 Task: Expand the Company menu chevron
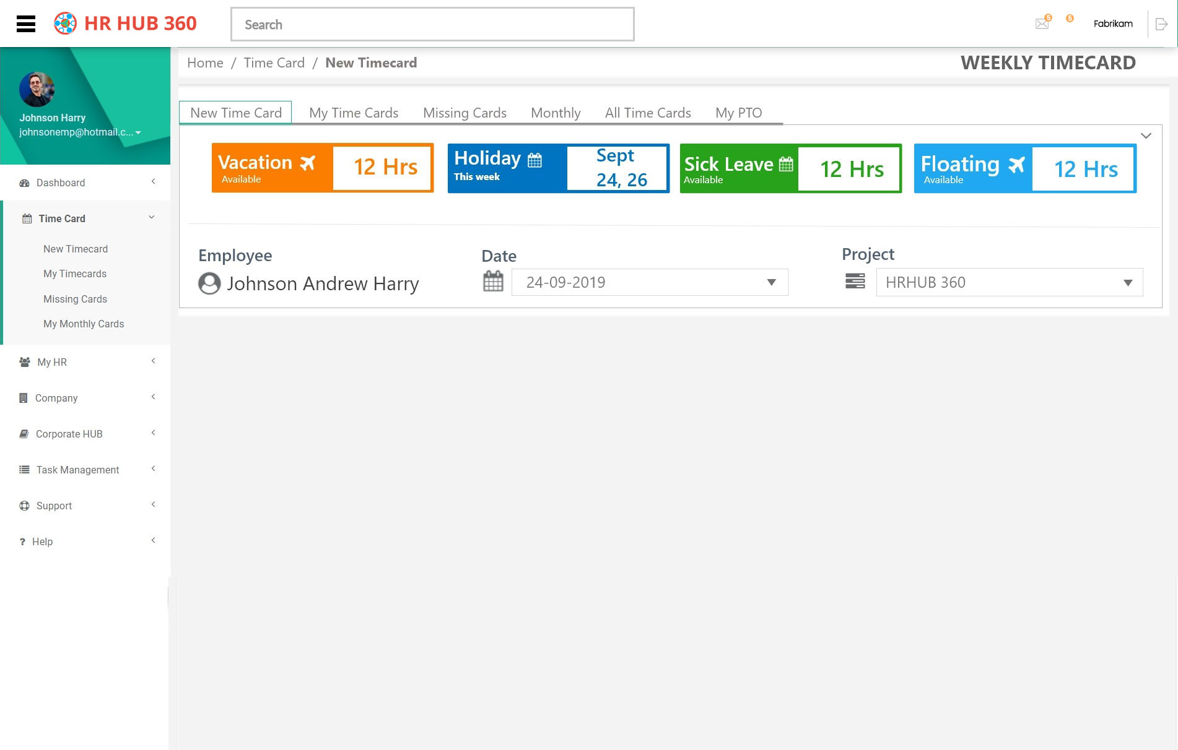[153, 397]
